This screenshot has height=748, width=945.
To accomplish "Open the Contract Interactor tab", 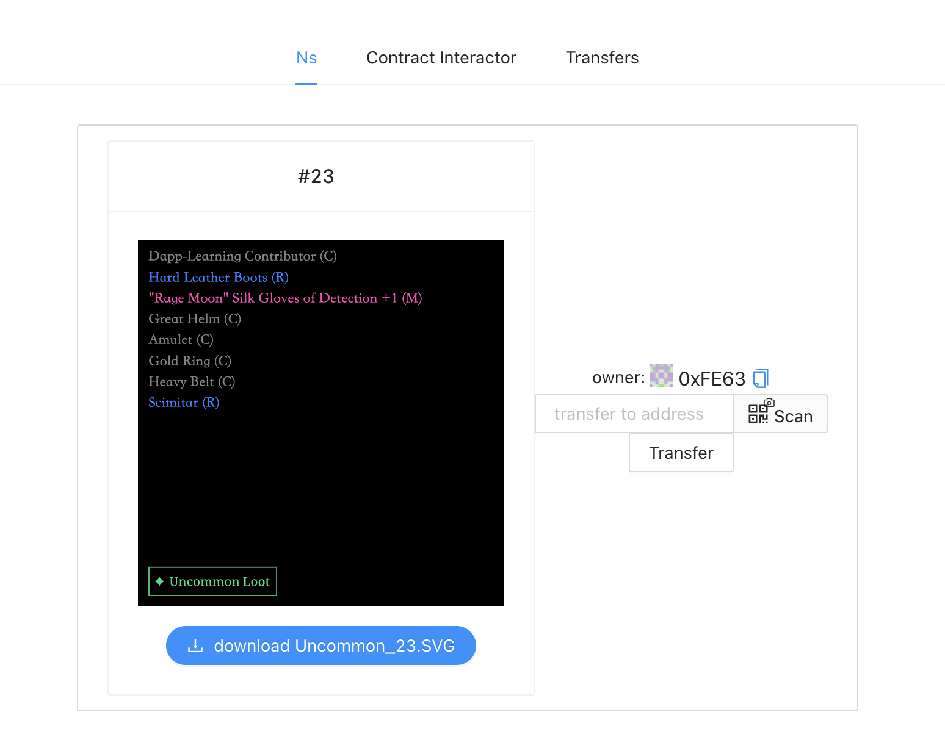I will [441, 58].
